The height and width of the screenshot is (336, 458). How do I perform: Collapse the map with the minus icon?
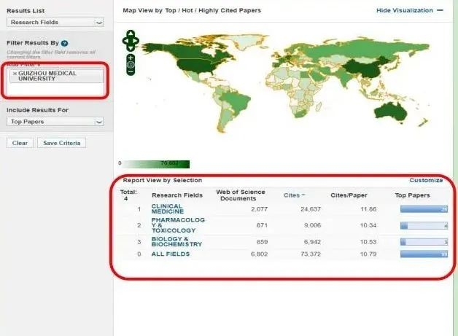point(440,10)
